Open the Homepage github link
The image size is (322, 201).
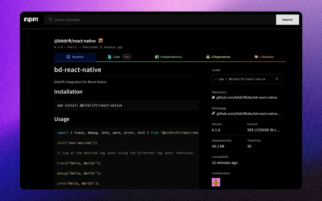click(248, 114)
